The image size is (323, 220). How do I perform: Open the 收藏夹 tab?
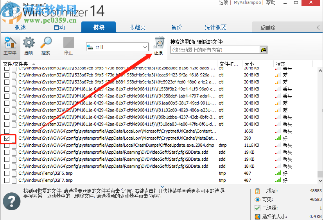point(137,27)
